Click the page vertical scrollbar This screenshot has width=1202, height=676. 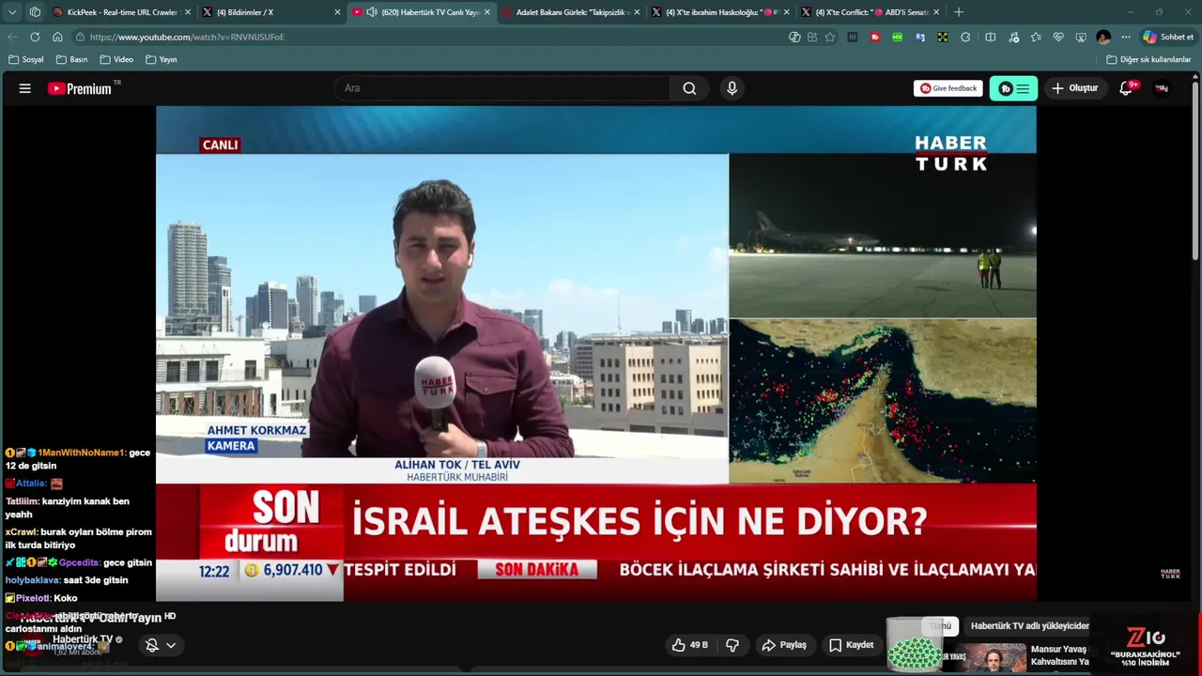(1195, 169)
